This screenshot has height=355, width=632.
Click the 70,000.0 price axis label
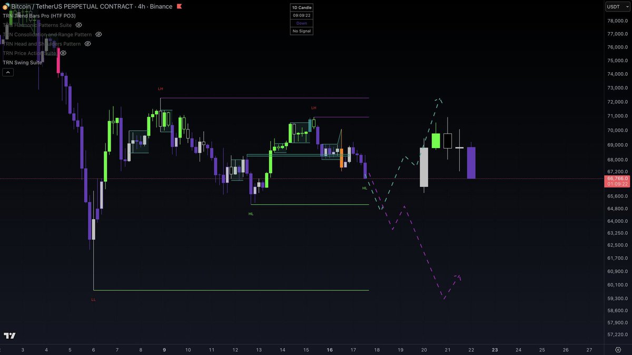[x=618, y=130]
